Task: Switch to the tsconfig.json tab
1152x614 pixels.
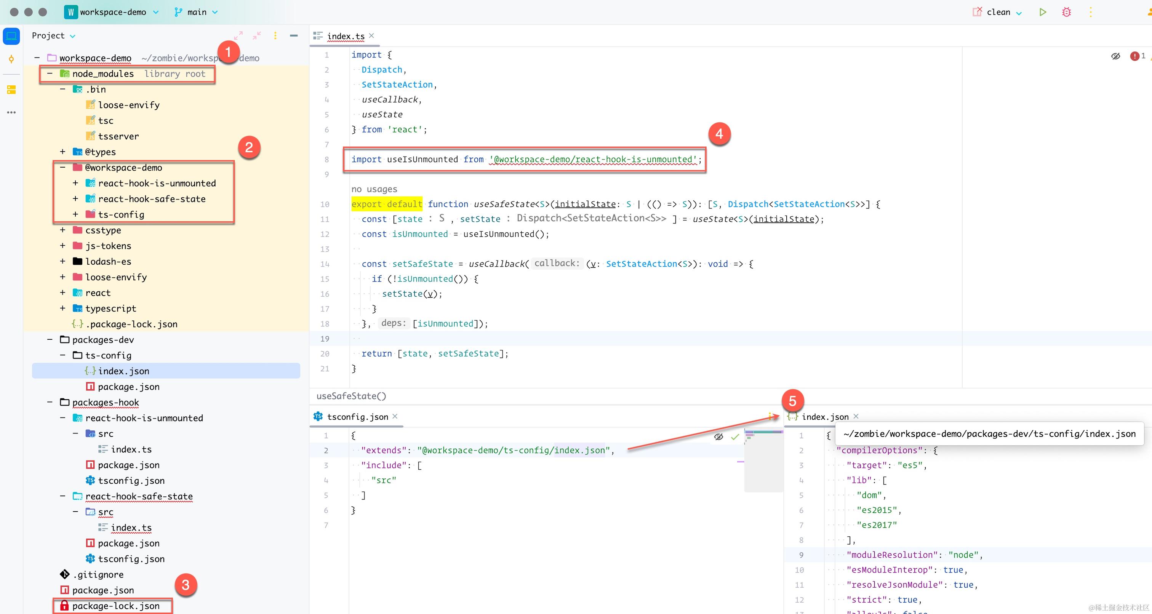Action: (x=357, y=417)
